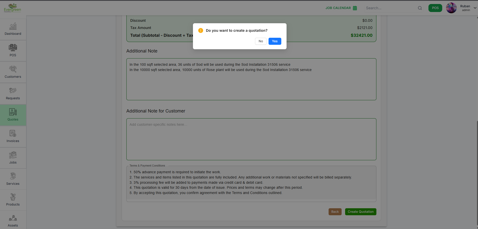Click the "Do you want to create a quotation?" text

pyautogui.click(x=236, y=30)
